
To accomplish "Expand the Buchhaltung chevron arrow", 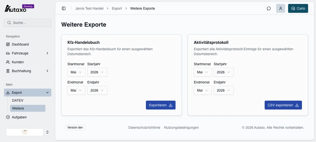I will 47,71.
